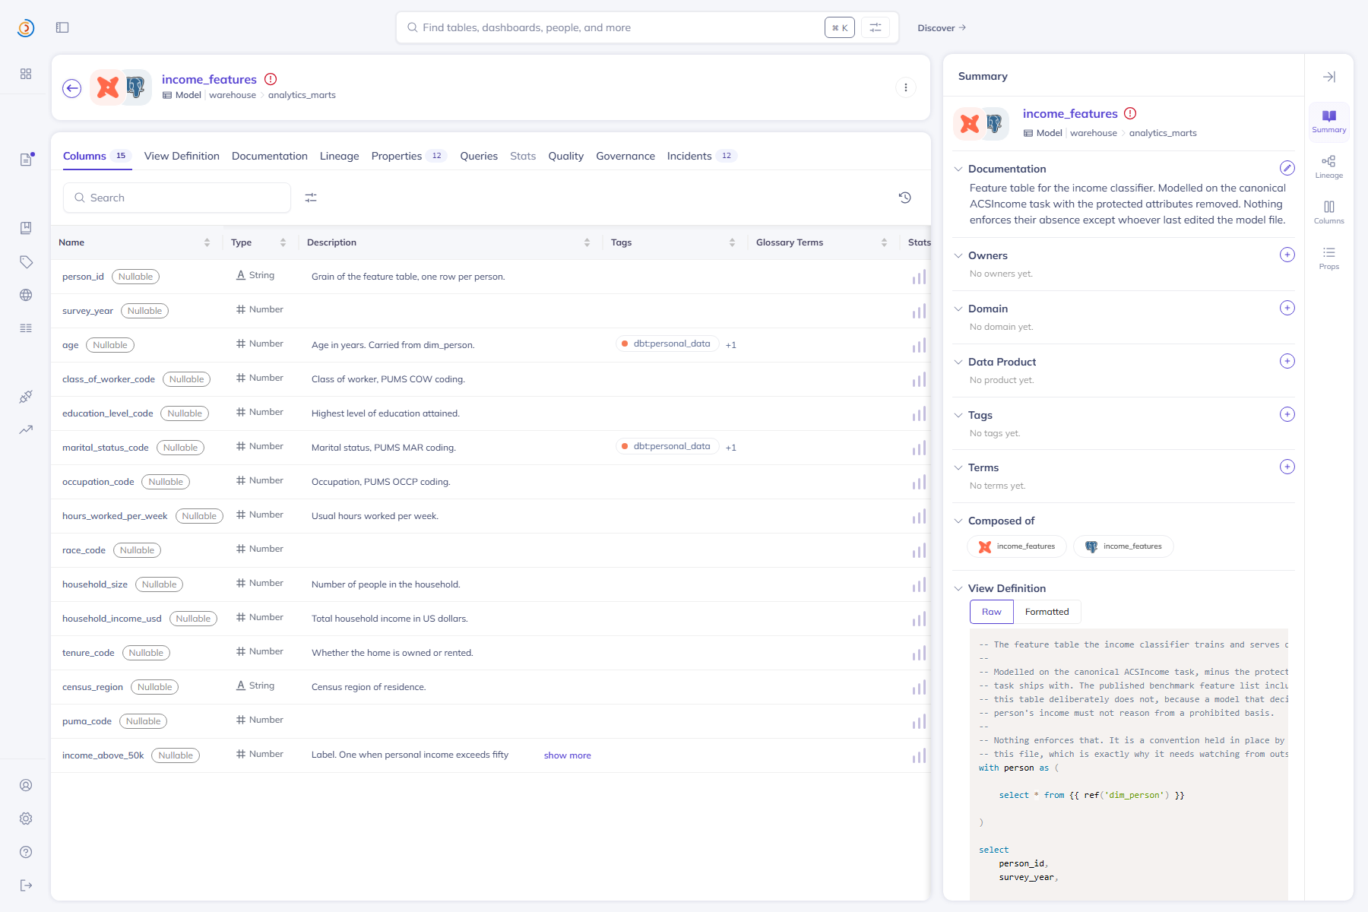Click show more on income_above_50k description
The height and width of the screenshot is (912, 1368).
tap(567, 755)
